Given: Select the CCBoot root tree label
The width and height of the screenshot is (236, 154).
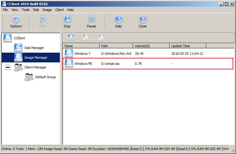Looking at the screenshot, I should point(20,38).
